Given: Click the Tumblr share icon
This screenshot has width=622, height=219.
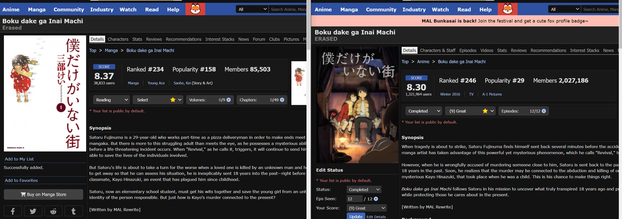Looking at the screenshot, I should coord(73,211).
